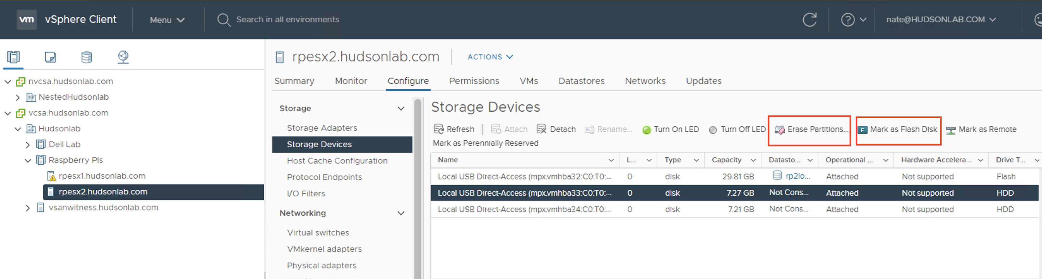Collapse the Raspberry Pis cluster node

click(x=27, y=161)
